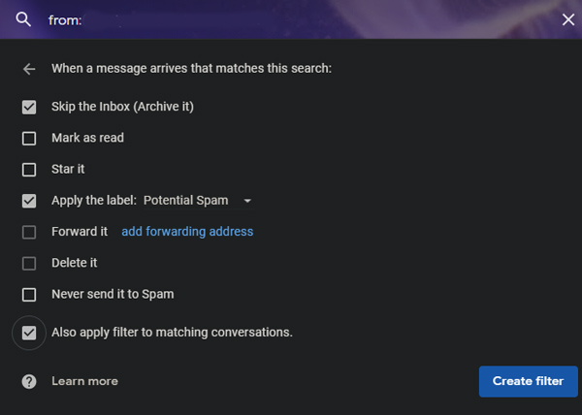Click the help question mark icon
Viewport: 582px width, 415px height.
[x=29, y=381]
